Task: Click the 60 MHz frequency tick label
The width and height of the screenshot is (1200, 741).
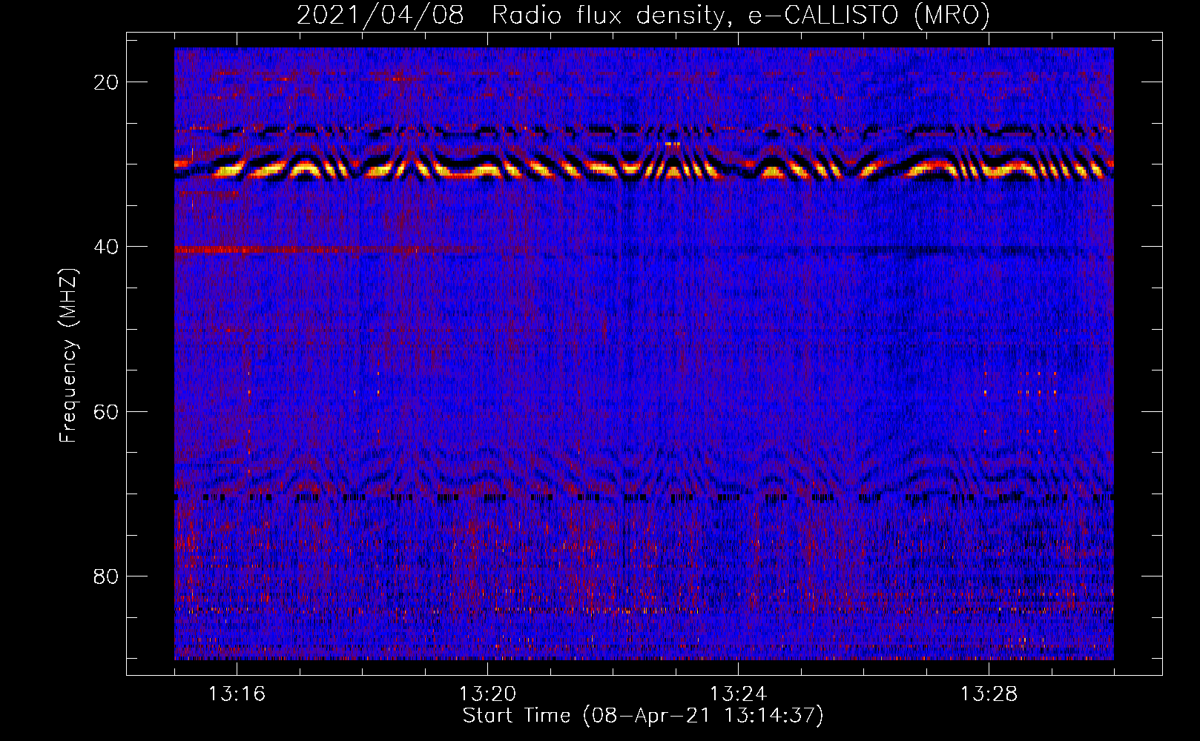Action: pos(107,411)
